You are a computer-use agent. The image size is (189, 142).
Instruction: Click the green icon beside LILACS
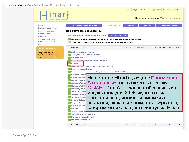click(69, 106)
